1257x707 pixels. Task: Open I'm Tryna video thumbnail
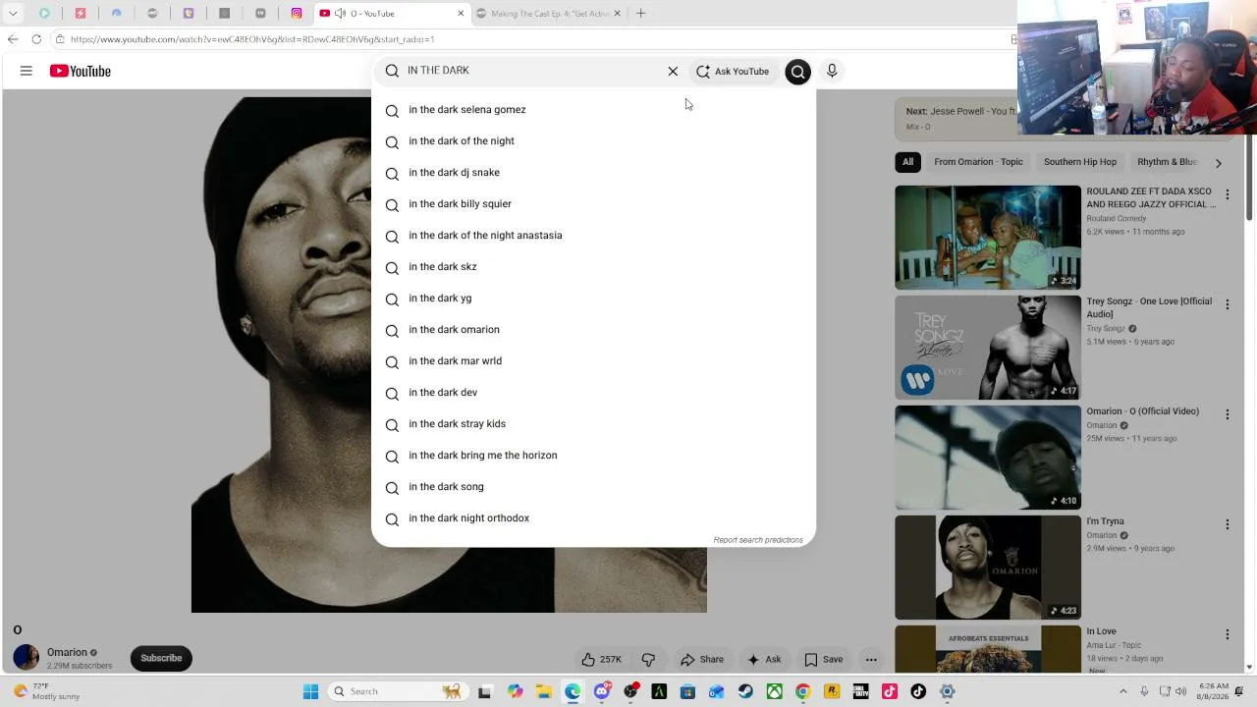point(988,568)
